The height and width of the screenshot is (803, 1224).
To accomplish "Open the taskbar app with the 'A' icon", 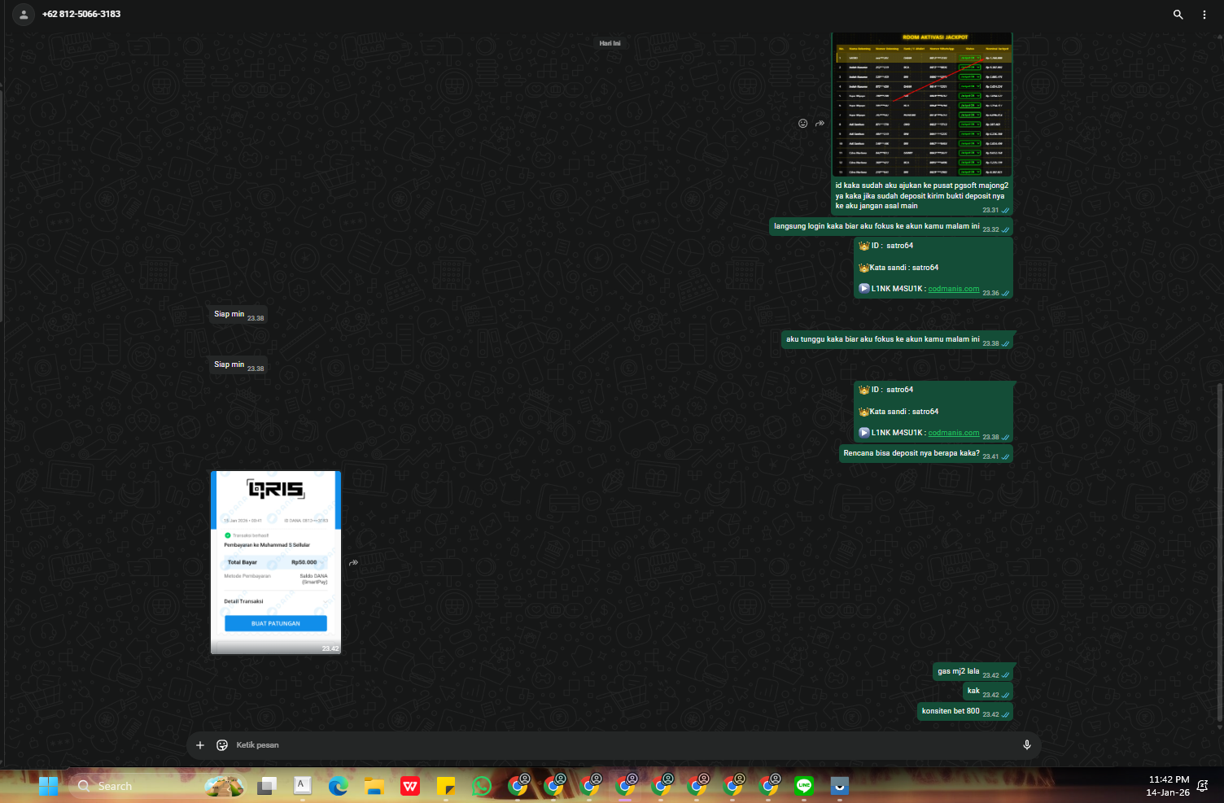I will [x=302, y=785].
